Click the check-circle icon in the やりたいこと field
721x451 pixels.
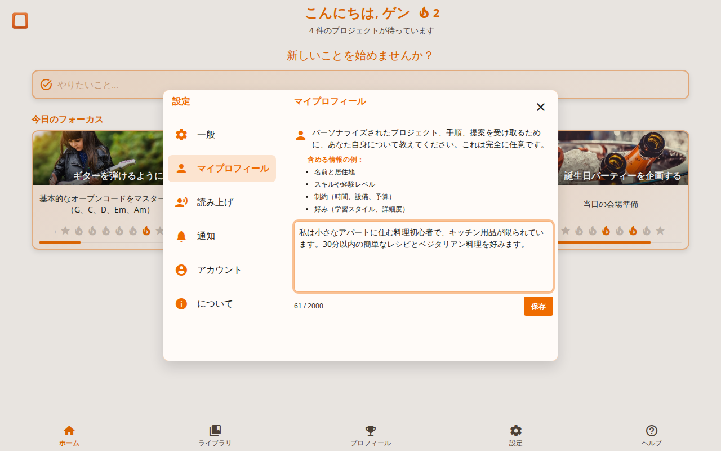[x=46, y=85]
